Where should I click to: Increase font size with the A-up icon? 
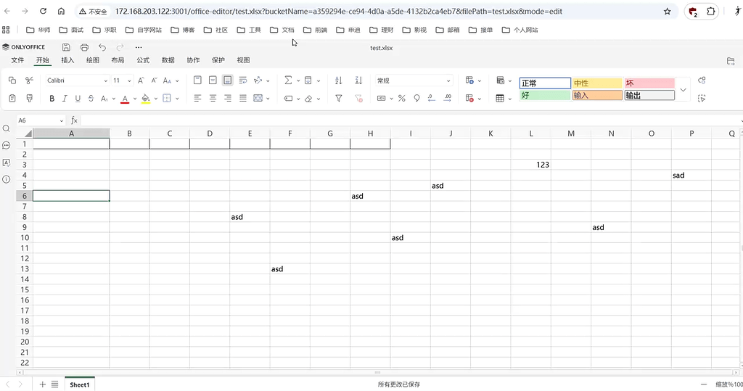pyautogui.click(x=141, y=81)
